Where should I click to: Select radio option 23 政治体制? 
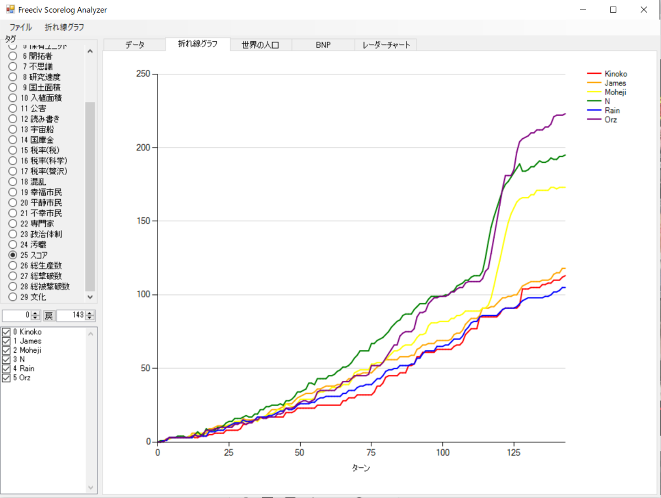pos(36,234)
